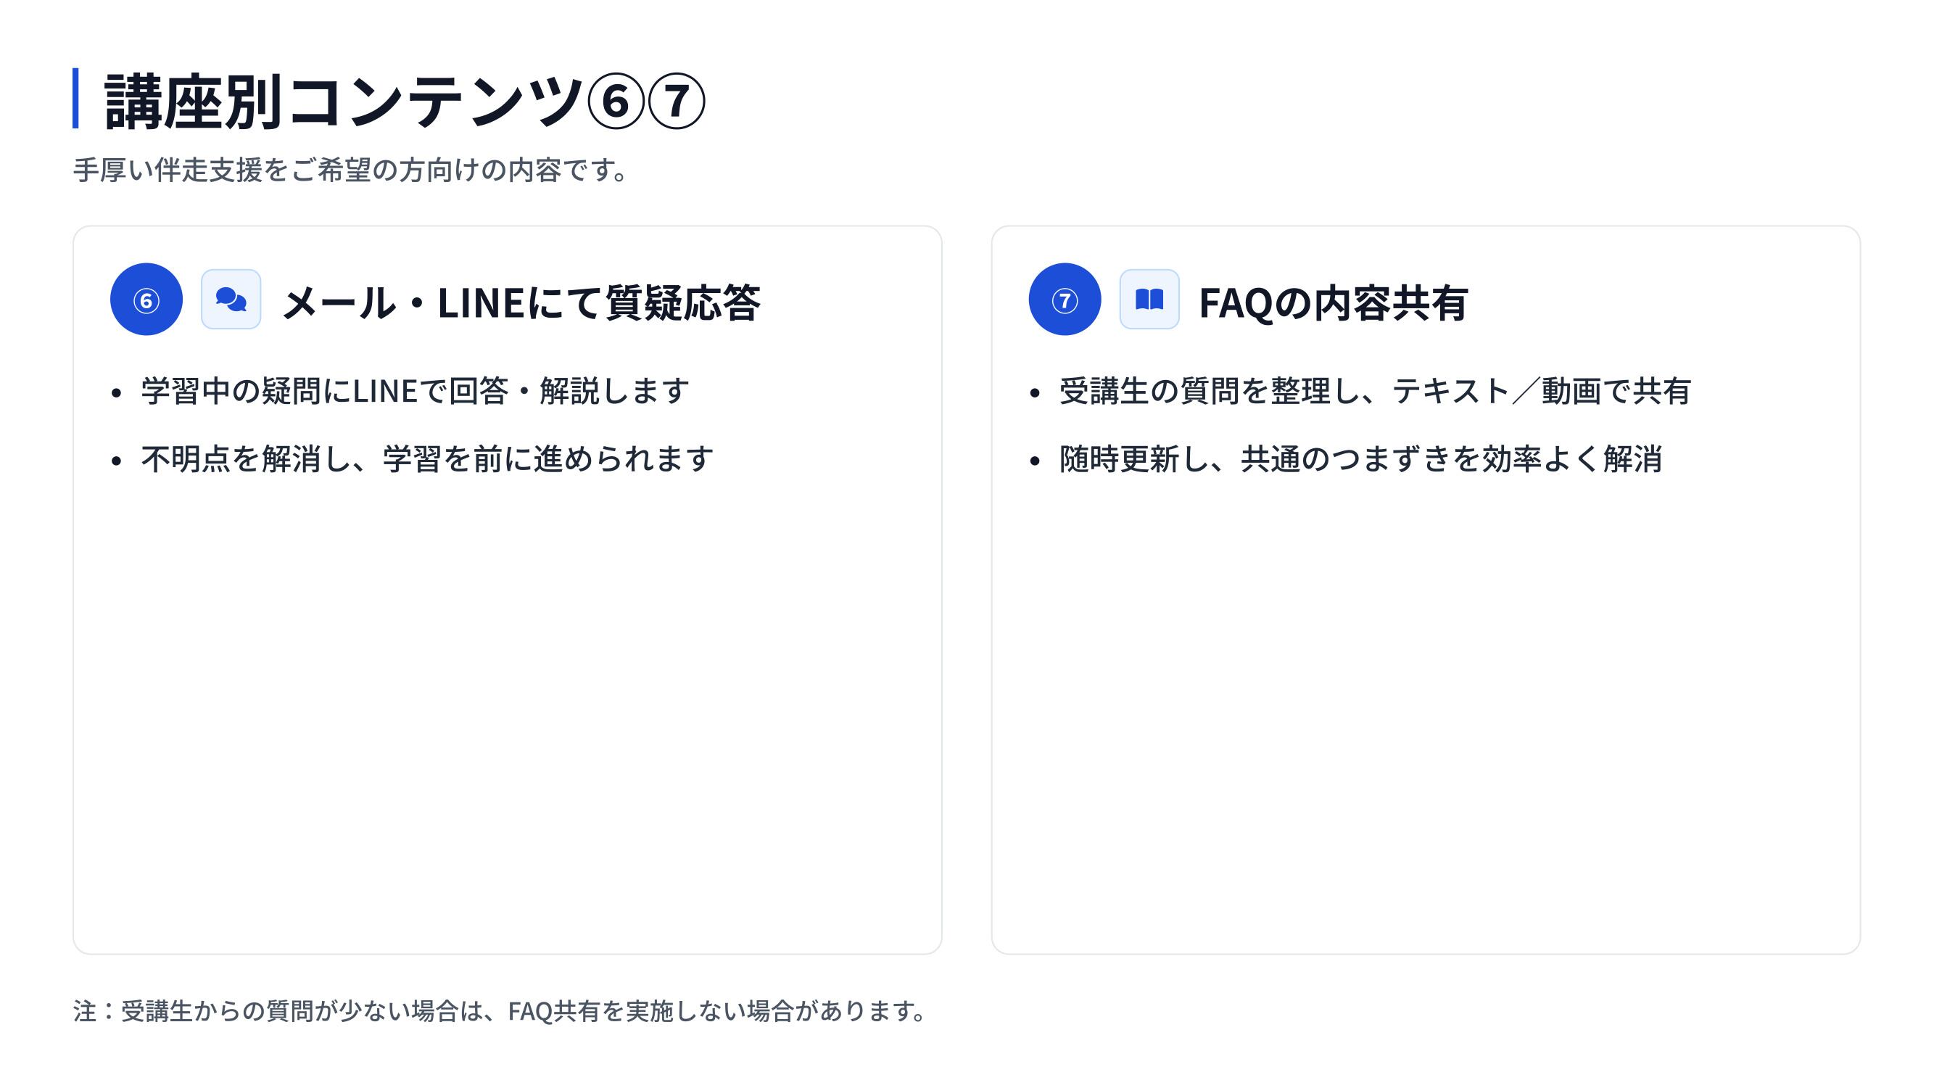Click the bullet text 受講生の質問を整理し、テキスト／動画で共有
This screenshot has width=1934, height=1088.
click(x=1374, y=391)
